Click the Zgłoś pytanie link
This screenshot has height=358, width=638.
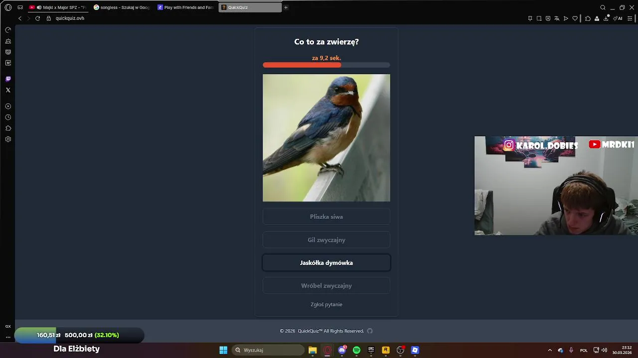click(326, 304)
